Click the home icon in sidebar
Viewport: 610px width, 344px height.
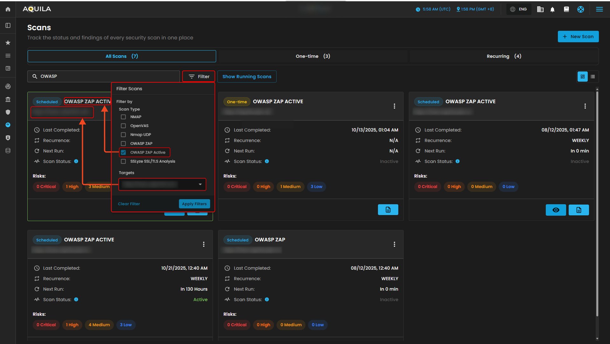pyautogui.click(x=8, y=9)
